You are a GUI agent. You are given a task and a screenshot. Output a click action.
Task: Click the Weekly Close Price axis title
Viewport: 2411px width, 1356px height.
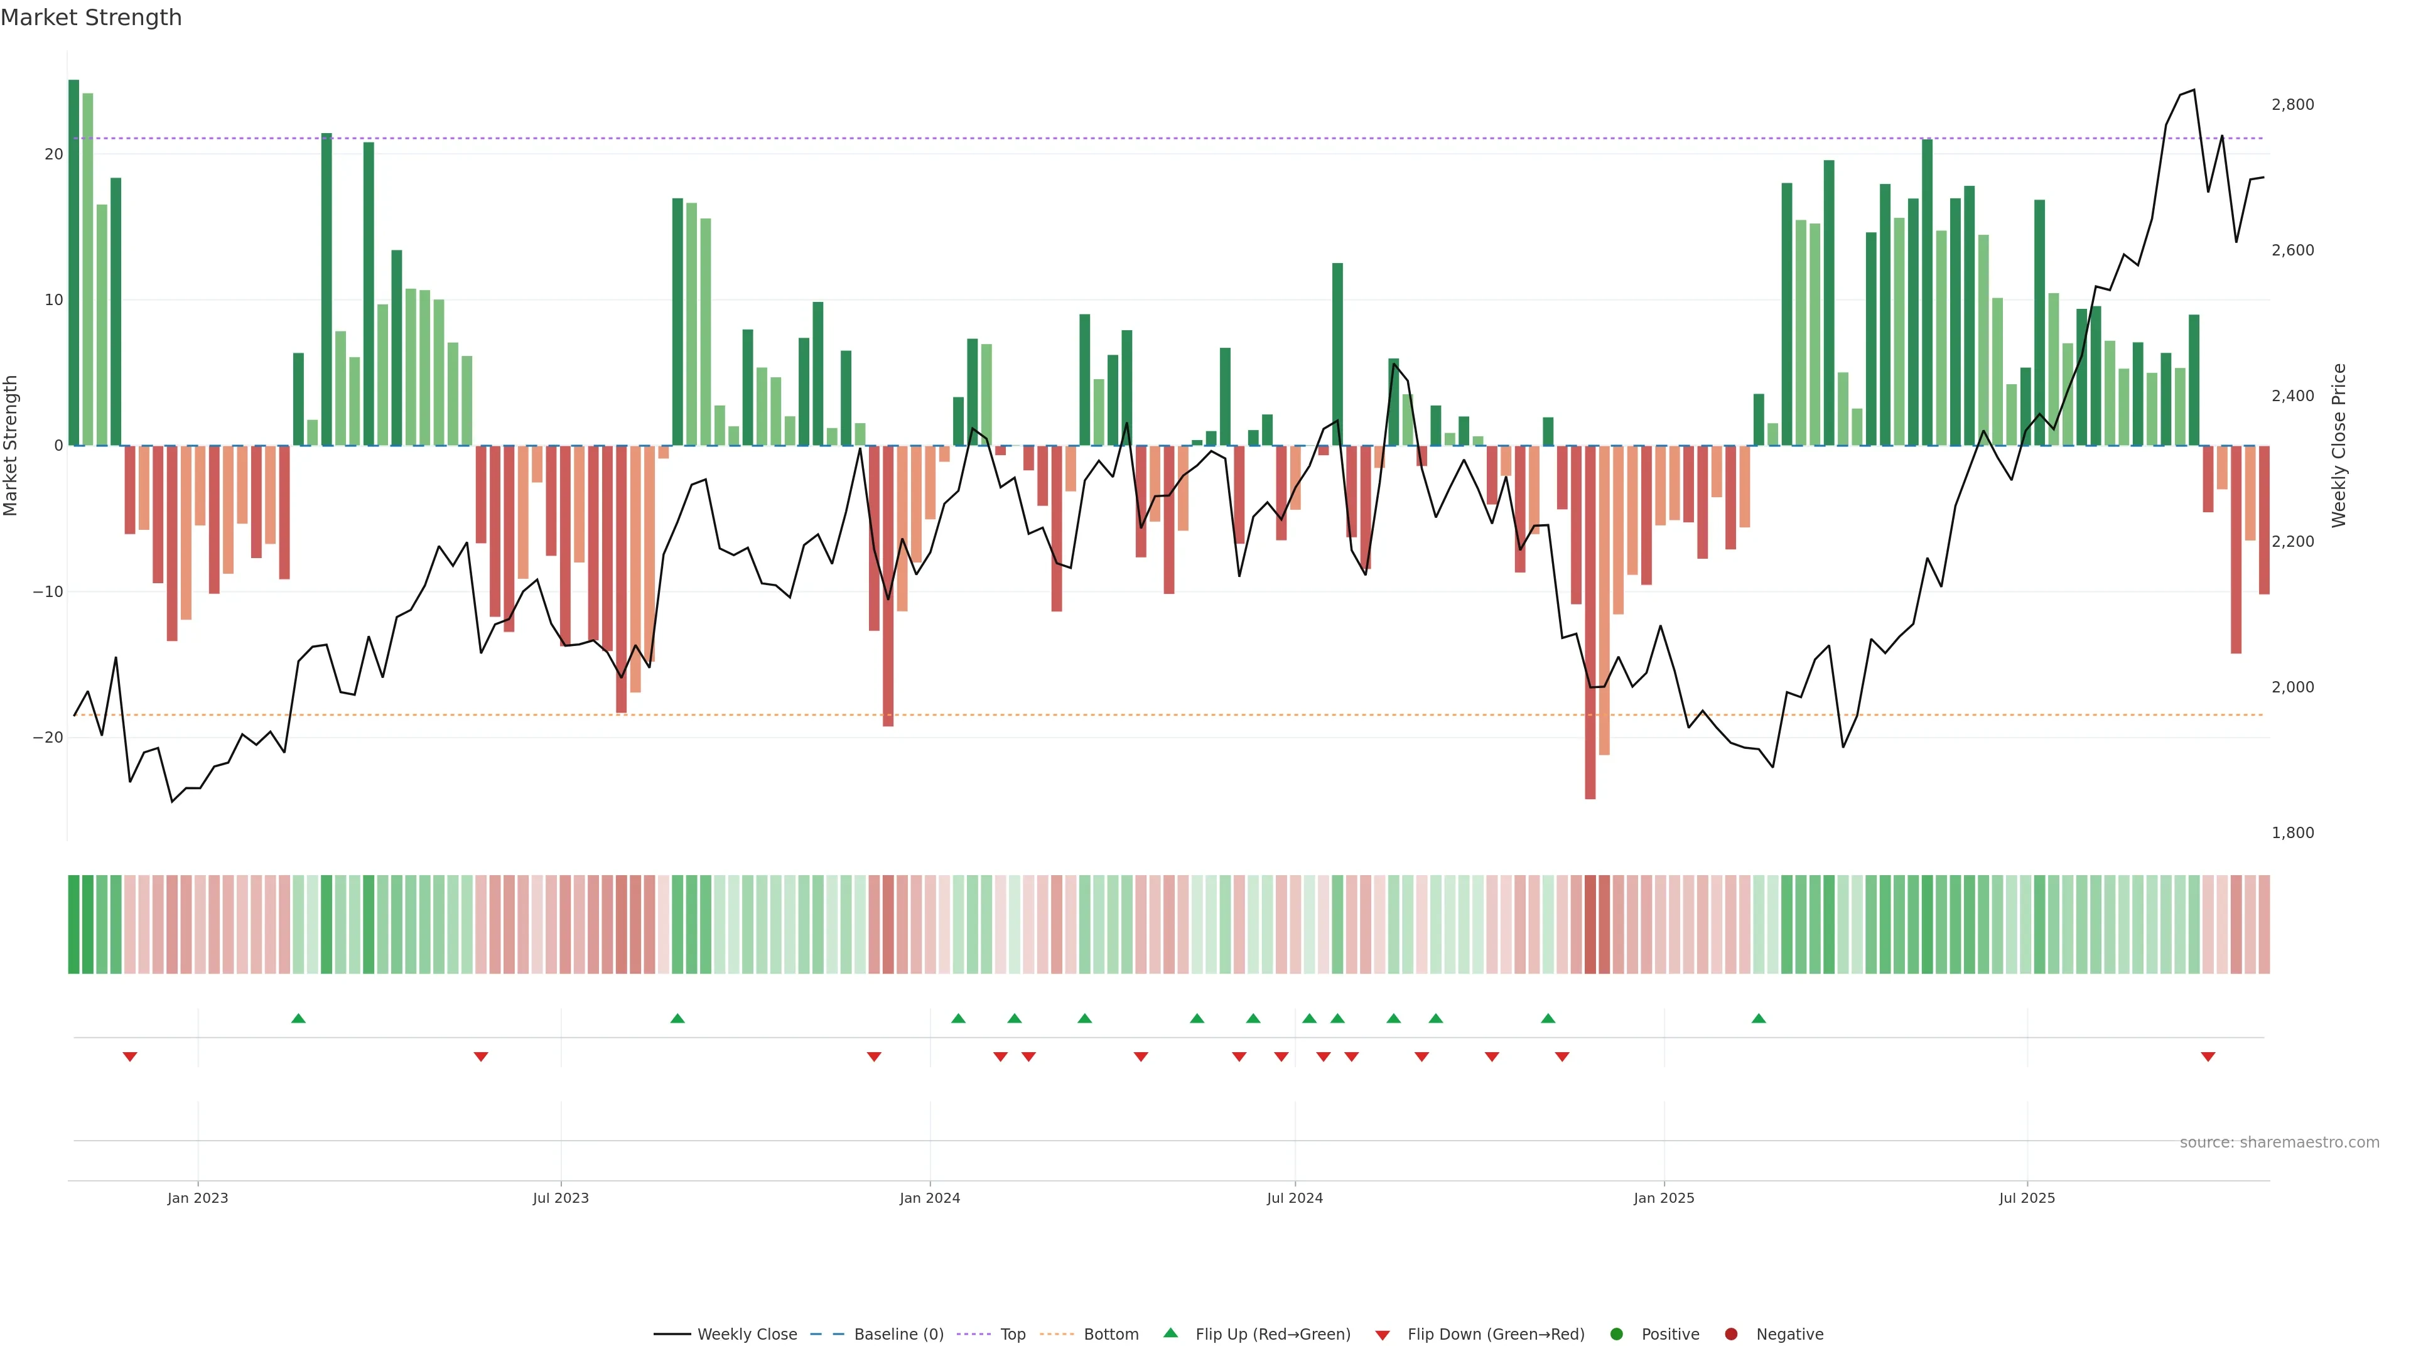click(x=2339, y=446)
